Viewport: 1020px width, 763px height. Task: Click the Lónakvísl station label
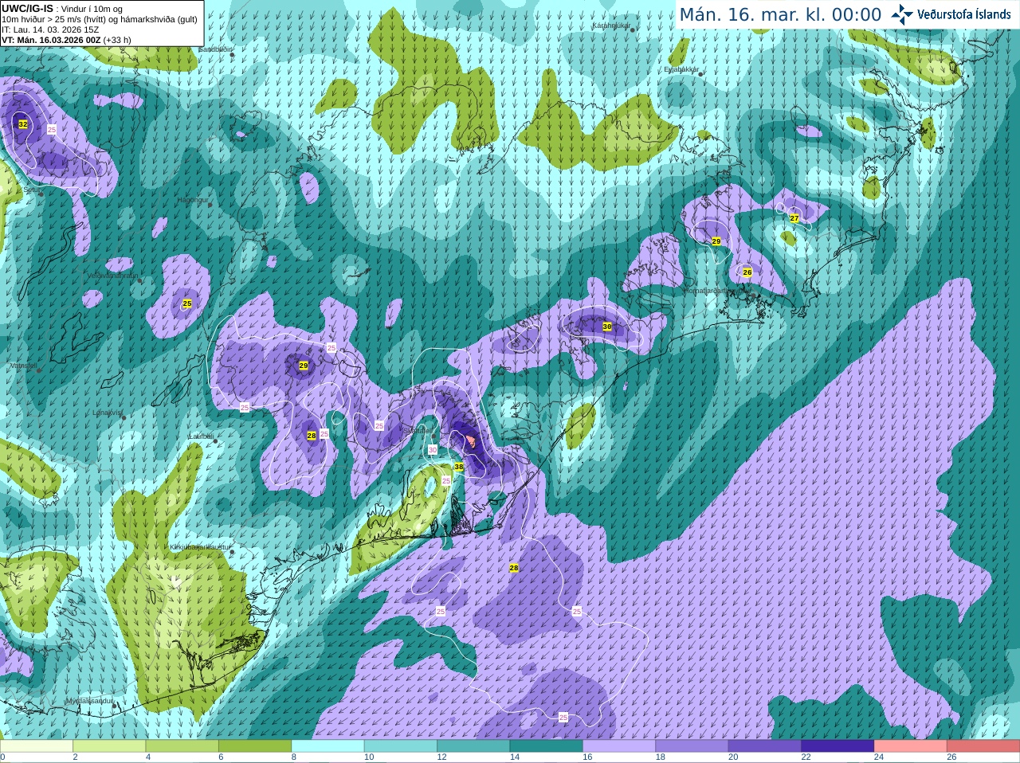[x=107, y=413]
